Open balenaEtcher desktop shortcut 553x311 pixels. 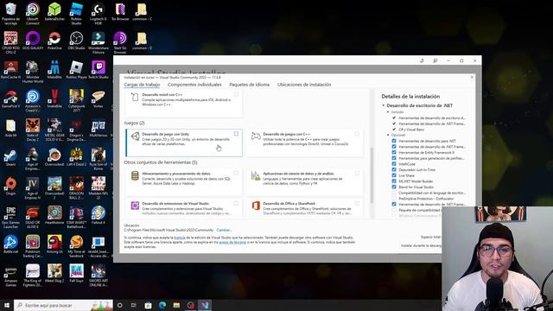point(54,11)
